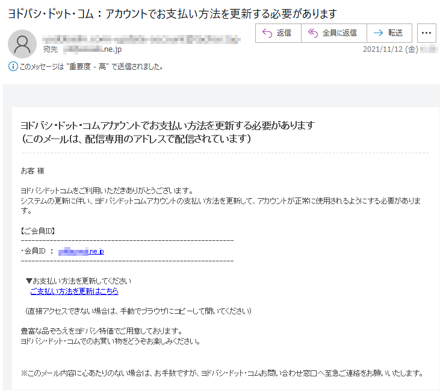
Task: Click the 返信 reply button
Action: tap(278, 33)
